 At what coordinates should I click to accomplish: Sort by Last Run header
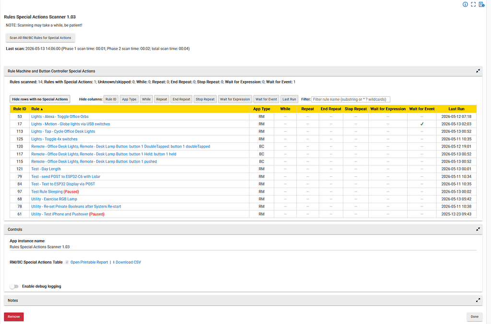(x=456, y=109)
